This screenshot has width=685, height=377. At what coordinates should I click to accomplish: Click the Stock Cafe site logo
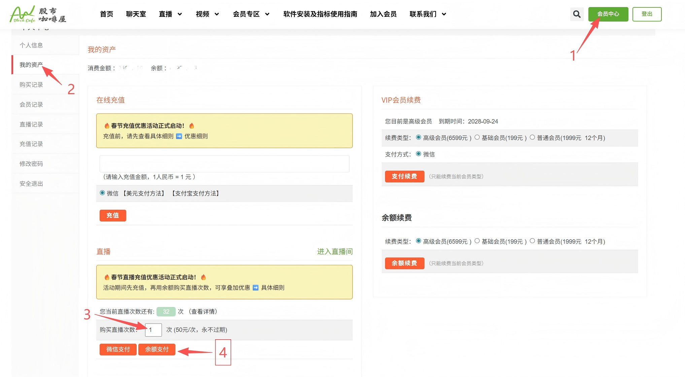[x=38, y=14]
